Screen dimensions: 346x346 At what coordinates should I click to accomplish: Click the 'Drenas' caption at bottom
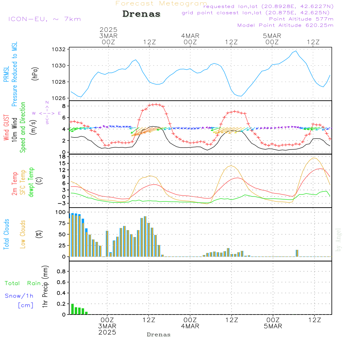(x=159, y=335)
